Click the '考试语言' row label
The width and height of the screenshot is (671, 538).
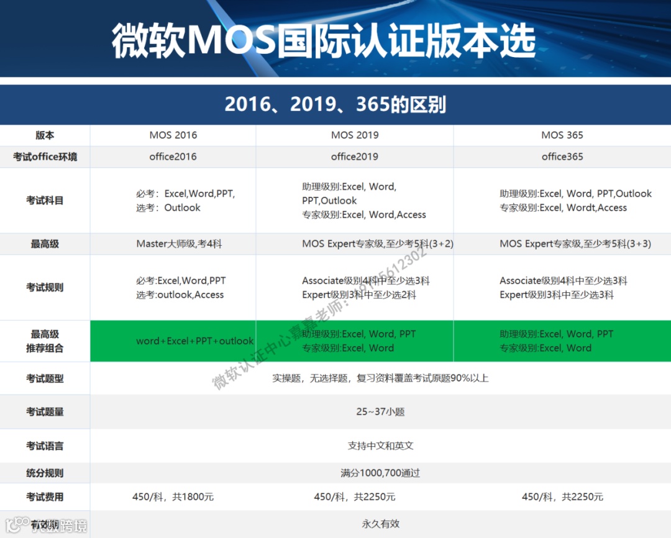[45, 446]
